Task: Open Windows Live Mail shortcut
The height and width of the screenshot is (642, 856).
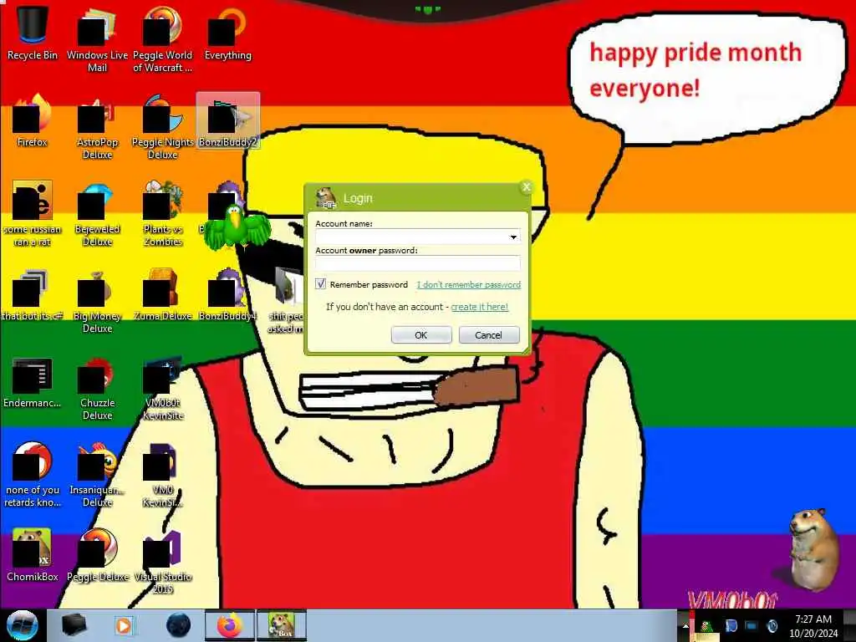Action: [97, 39]
